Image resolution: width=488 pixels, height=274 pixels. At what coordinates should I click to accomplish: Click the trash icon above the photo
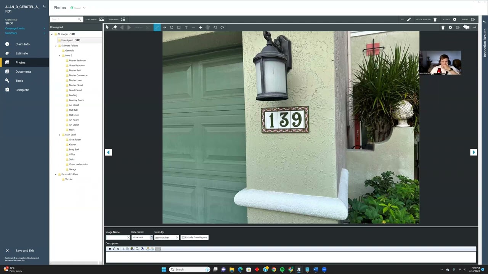click(x=443, y=27)
